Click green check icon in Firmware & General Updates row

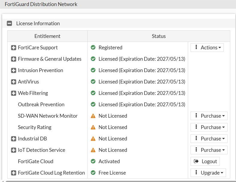(x=93, y=59)
